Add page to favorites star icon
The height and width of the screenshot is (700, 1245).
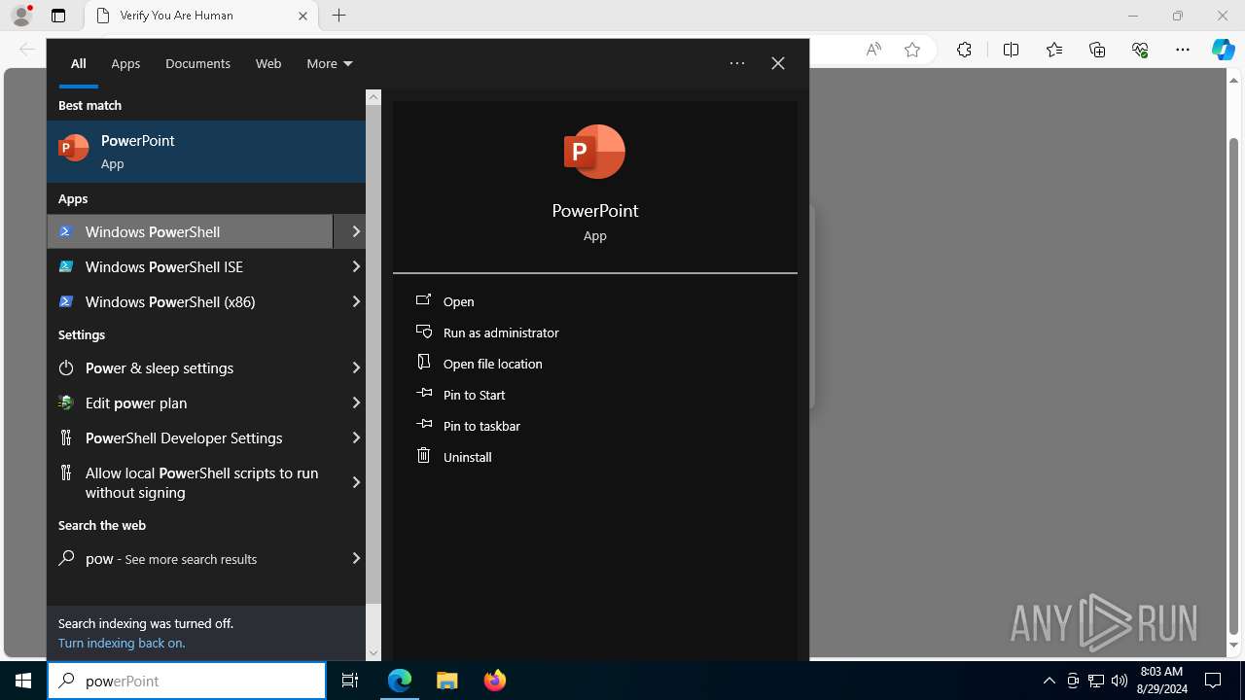(x=912, y=50)
